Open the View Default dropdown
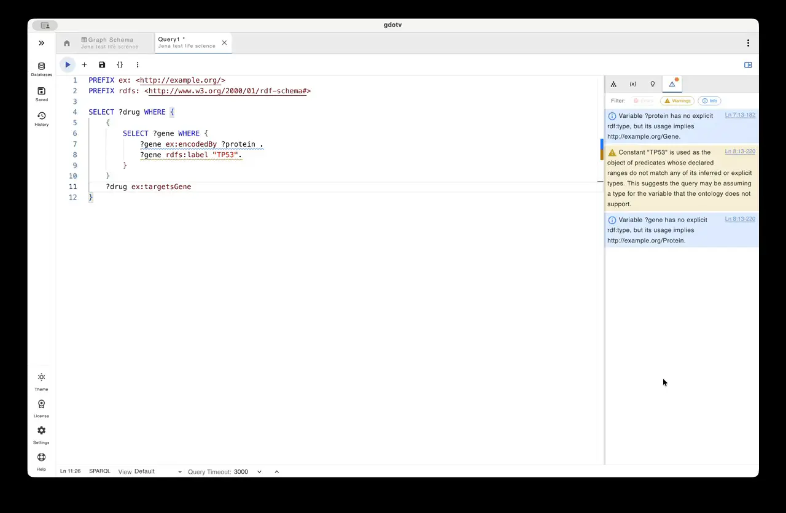Screen dimensions: 786x513 158,471
